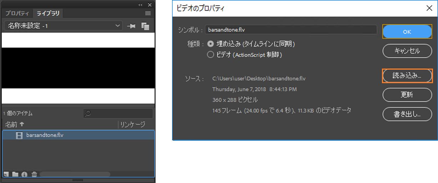Click the new library panel icon
The height and width of the screenshot is (183, 438).
tap(145, 26)
